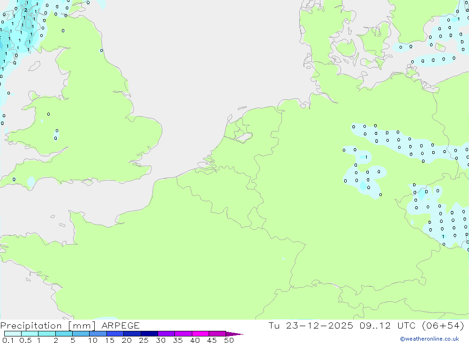Click the 2–5 mm legend color box
Viewport: 469px width, 343px height.
[64, 334]
